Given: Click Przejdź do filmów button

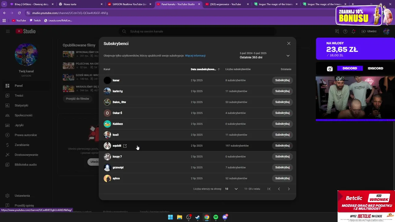Looking at the screenshot, I should tap(77, 99).
